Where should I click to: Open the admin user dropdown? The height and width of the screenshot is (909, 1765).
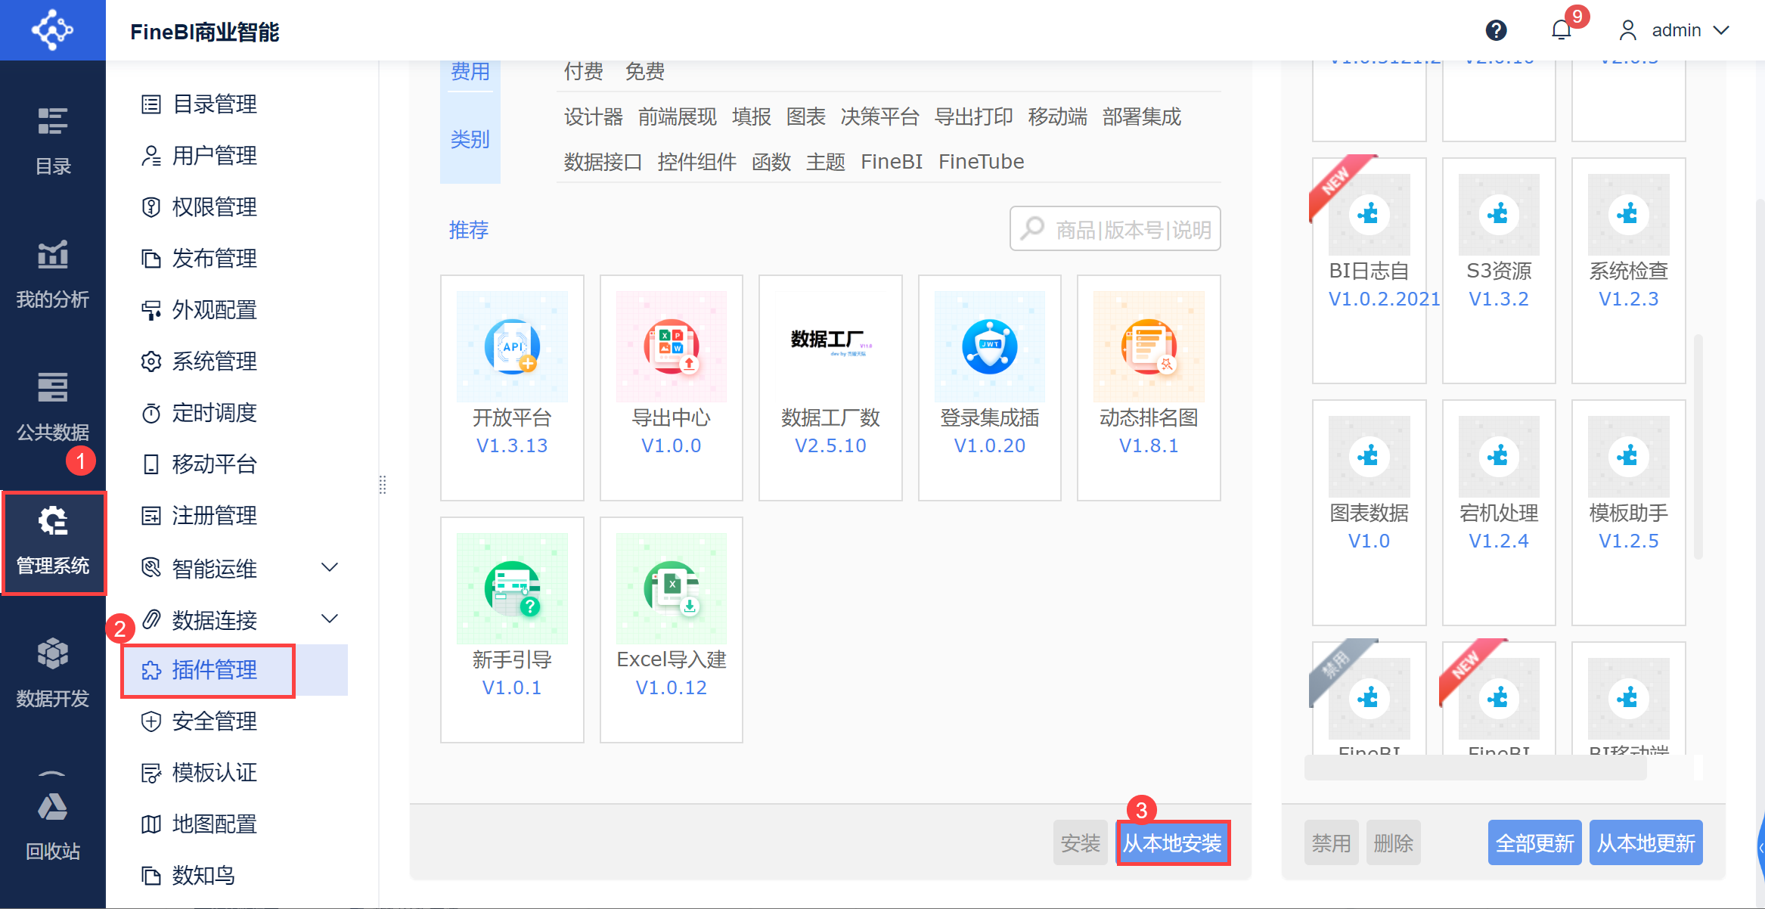coord(1673,30)
